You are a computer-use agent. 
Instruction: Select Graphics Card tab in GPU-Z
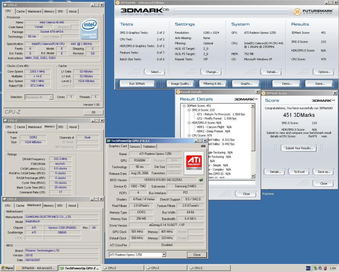(118, 146)
